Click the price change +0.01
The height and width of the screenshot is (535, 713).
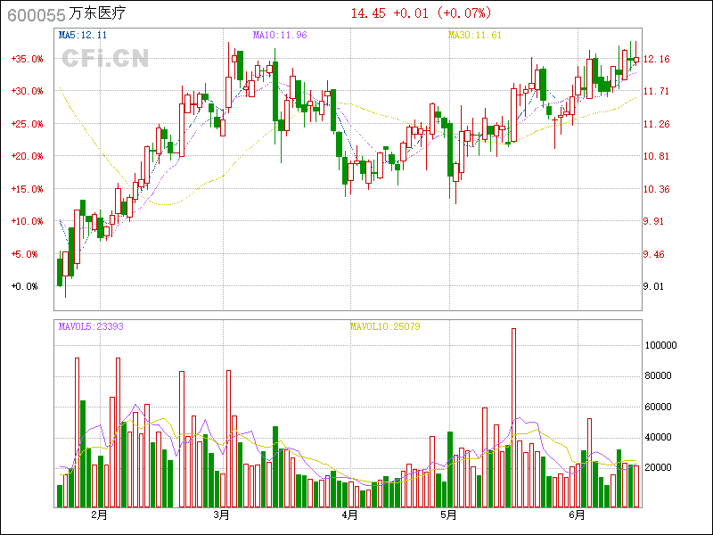pyautogui.click(x=411, y=13)
